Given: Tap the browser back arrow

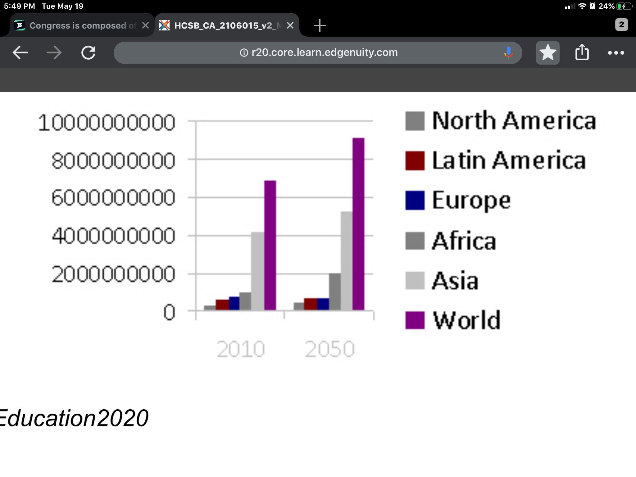Looking at the screenshot, I should (x=20, y=53).
